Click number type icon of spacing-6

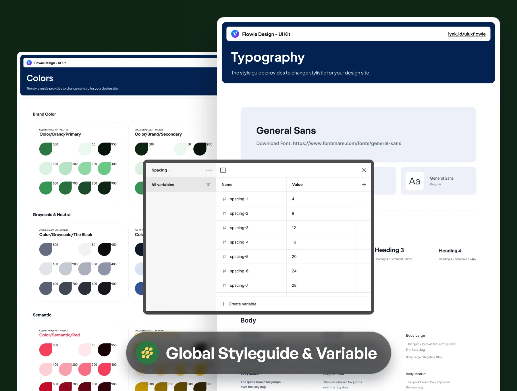[x=224, y=271]
